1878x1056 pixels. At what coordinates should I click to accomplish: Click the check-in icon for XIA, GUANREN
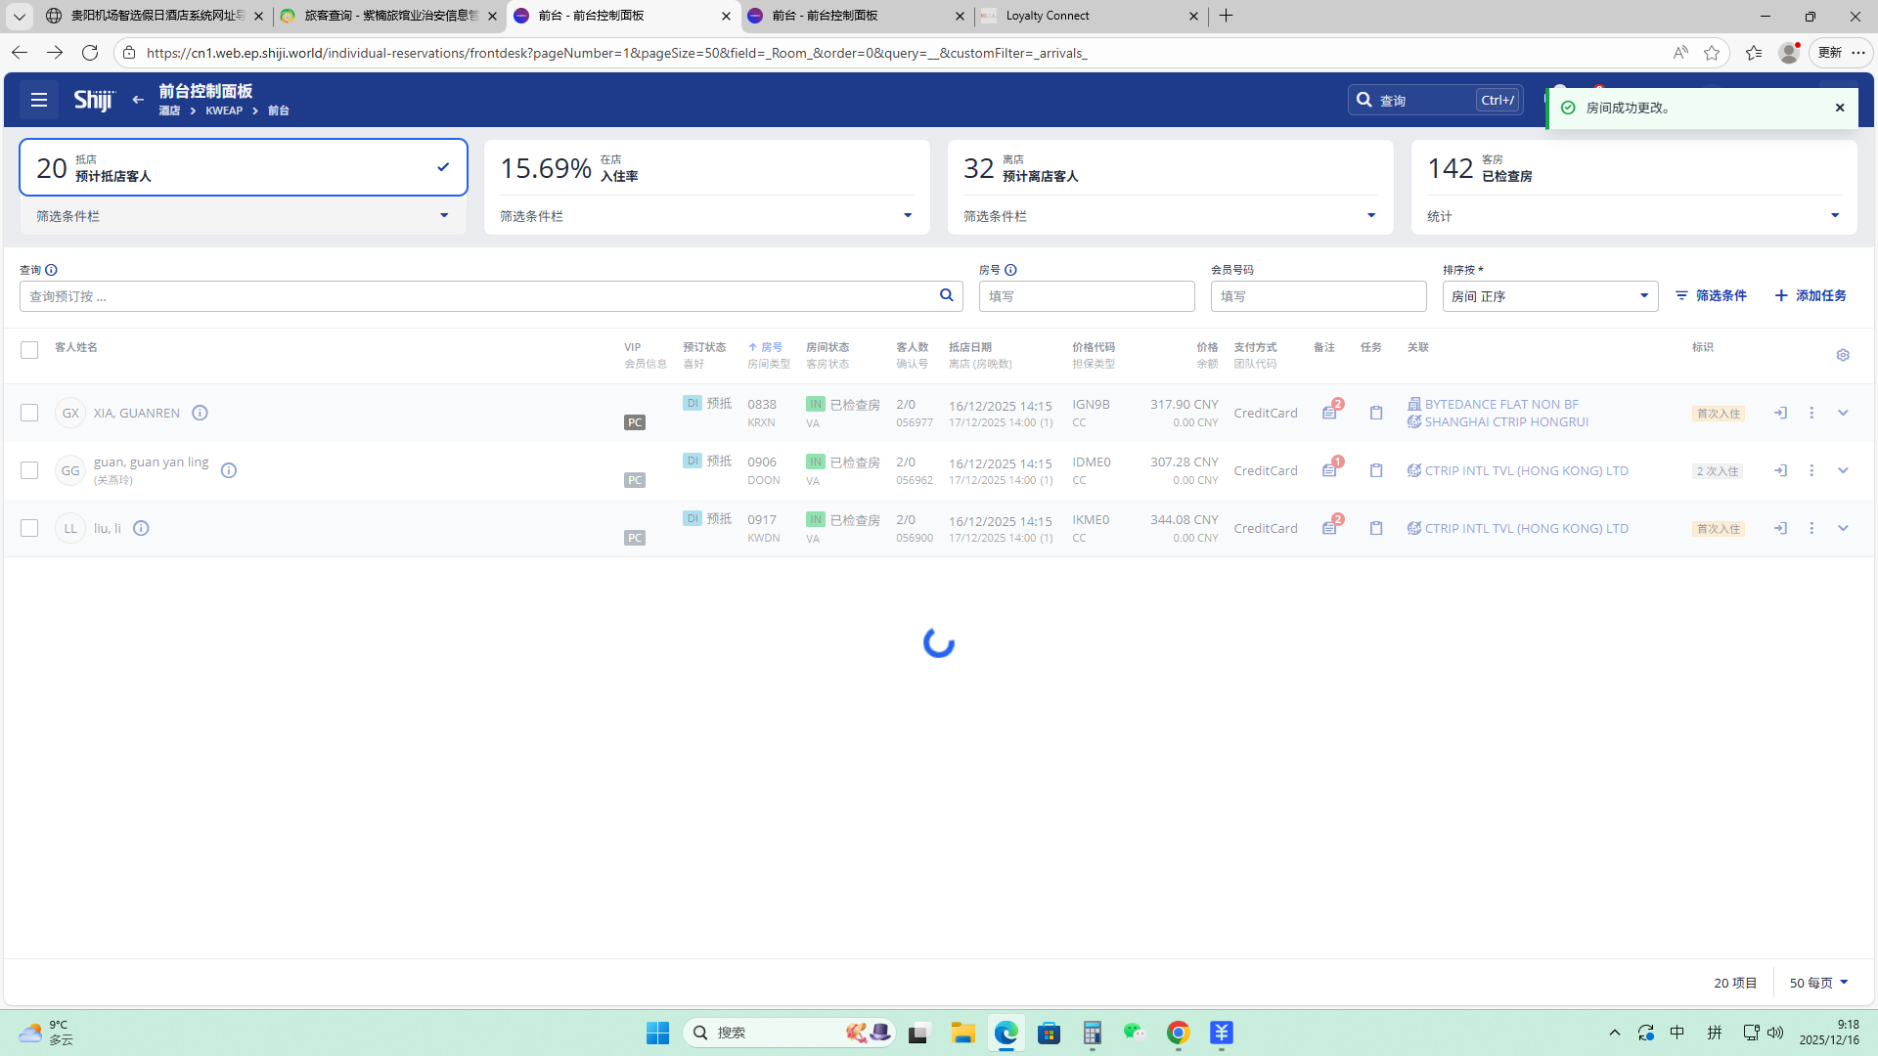click(x=1780, y=414)
